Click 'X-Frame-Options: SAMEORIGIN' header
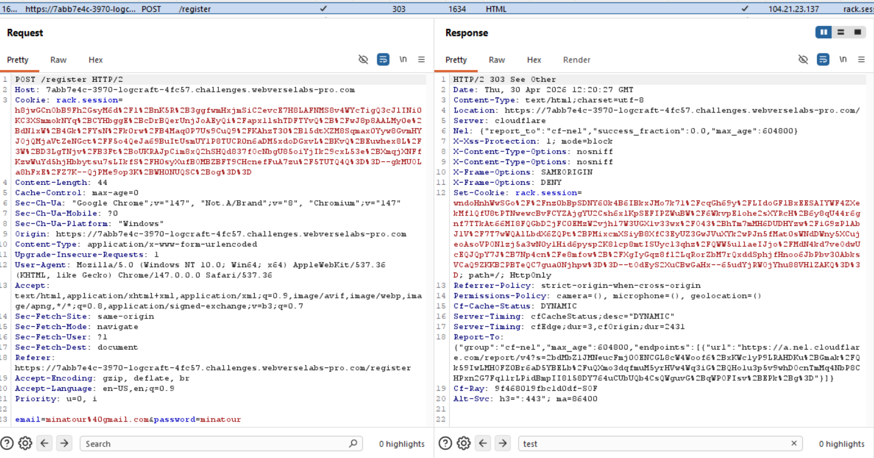Image resolution: width=874 pixels, height=458 pixels. [x=522, y=172]
